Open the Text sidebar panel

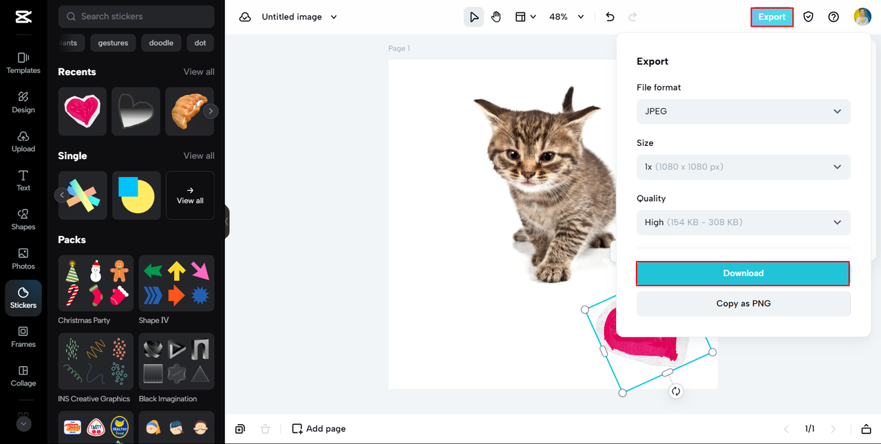tap(23, 180)
